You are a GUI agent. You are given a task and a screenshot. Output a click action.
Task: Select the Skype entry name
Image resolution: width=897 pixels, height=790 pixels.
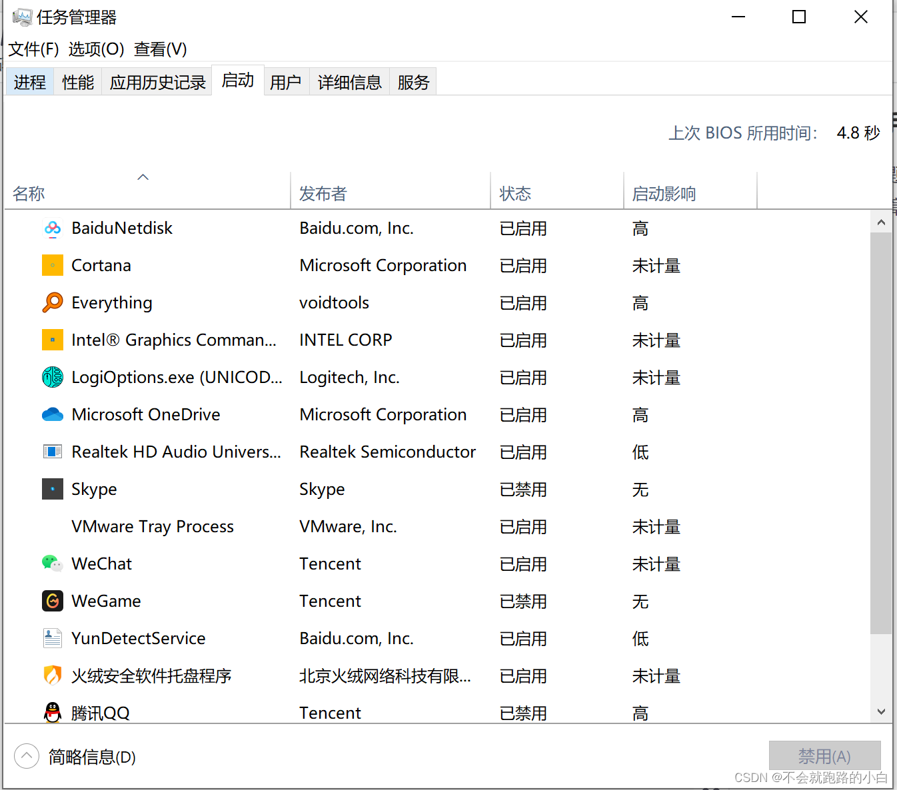coord(94,490)
